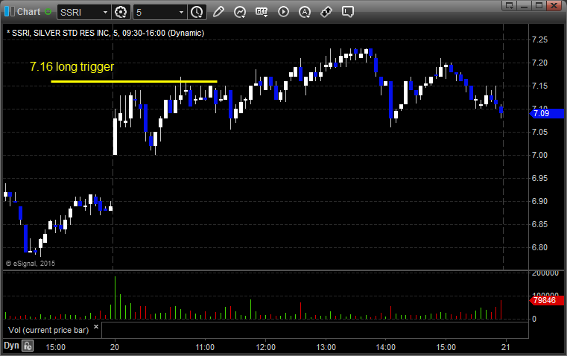Image resolution: width=567 pixels, height=356 pixels.
Task: Click the 20 date label on time axis
Action: click(x=115, y=347)
